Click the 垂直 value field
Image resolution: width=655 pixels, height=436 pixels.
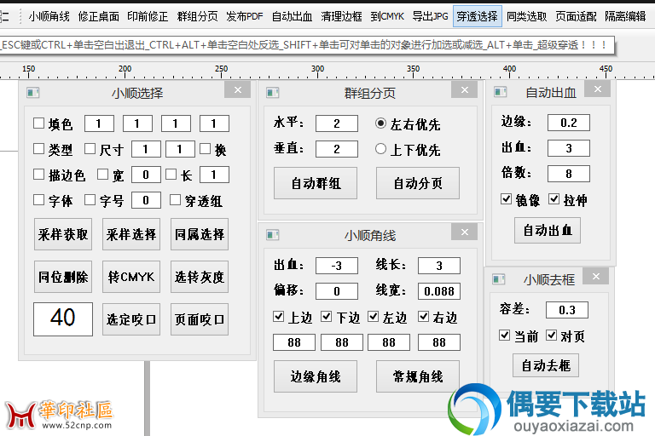337,149
